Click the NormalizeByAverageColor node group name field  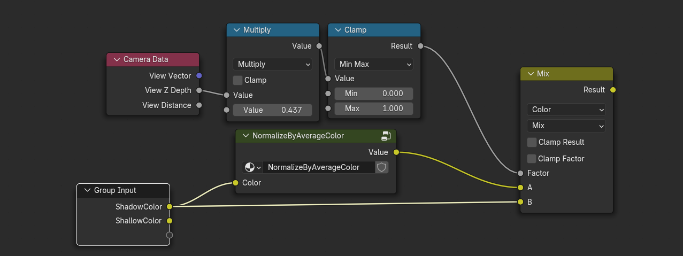pos(318,167)
